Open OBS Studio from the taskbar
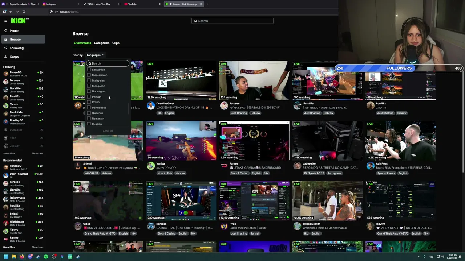The width and height of the screenshot is (465, 261). pos(54,257)
